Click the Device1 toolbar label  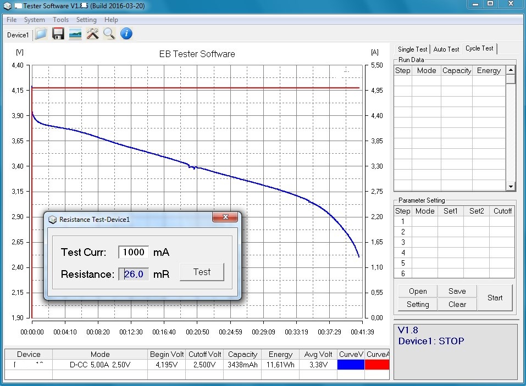(x=18, y=35)
